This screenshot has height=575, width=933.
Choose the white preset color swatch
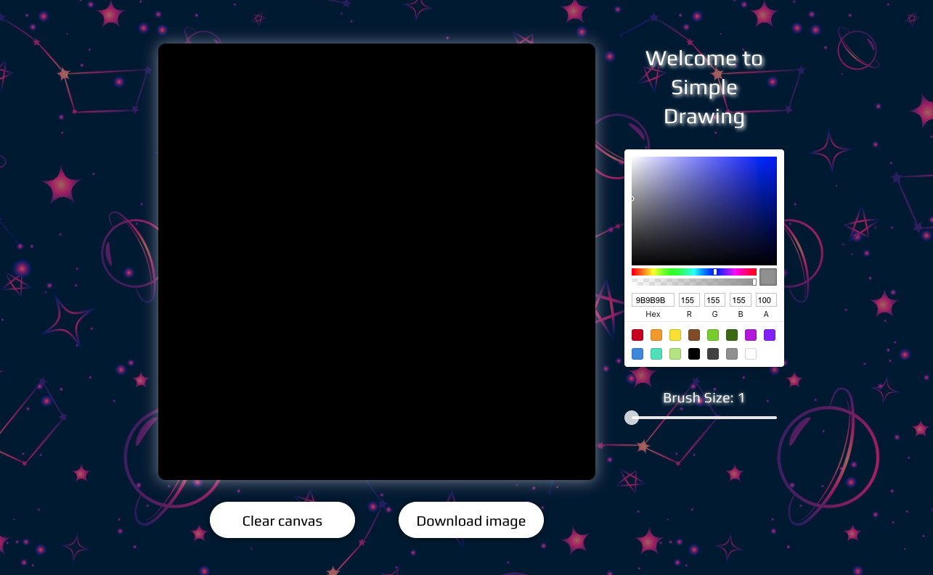tap(751, 354)
